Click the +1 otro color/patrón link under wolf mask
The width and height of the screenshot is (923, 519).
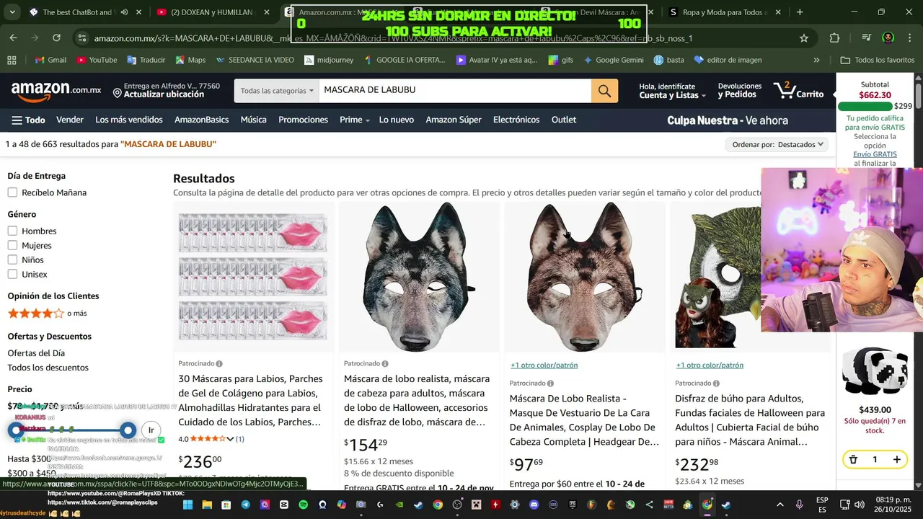pyautogui.click(x=544, y=365)
